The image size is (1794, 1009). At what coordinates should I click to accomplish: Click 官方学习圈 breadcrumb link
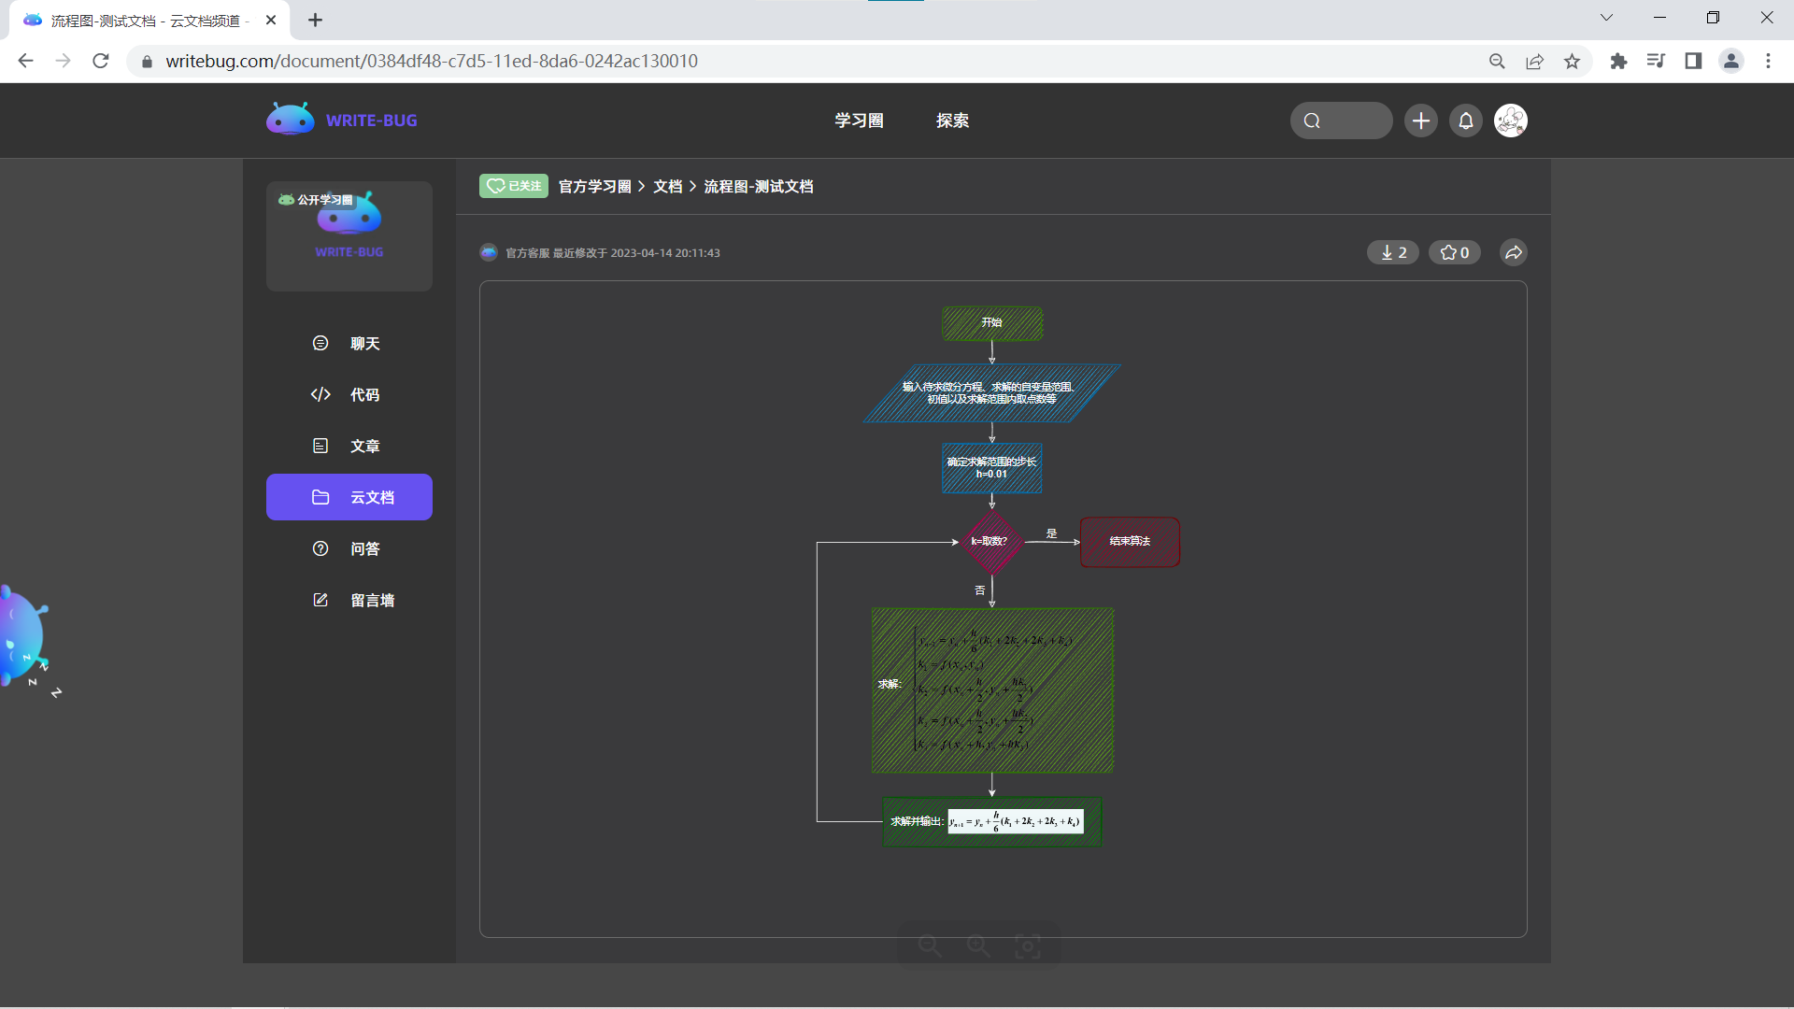point(594,187)
